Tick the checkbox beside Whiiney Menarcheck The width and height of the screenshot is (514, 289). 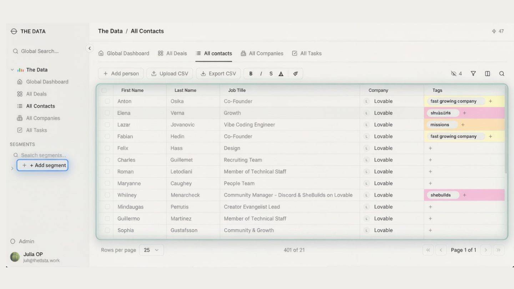click(x=108, y=195)
